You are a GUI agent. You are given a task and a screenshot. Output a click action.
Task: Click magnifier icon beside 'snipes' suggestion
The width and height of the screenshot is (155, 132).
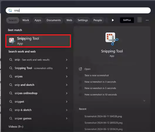11,77
